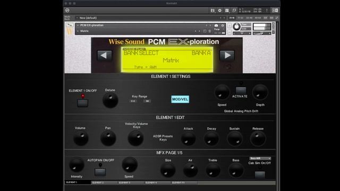Switch to Element 2 tab

tap(104, 183)
